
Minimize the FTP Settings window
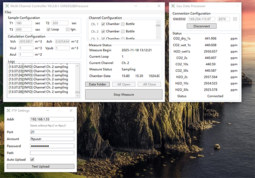click(x=47, y=110)
